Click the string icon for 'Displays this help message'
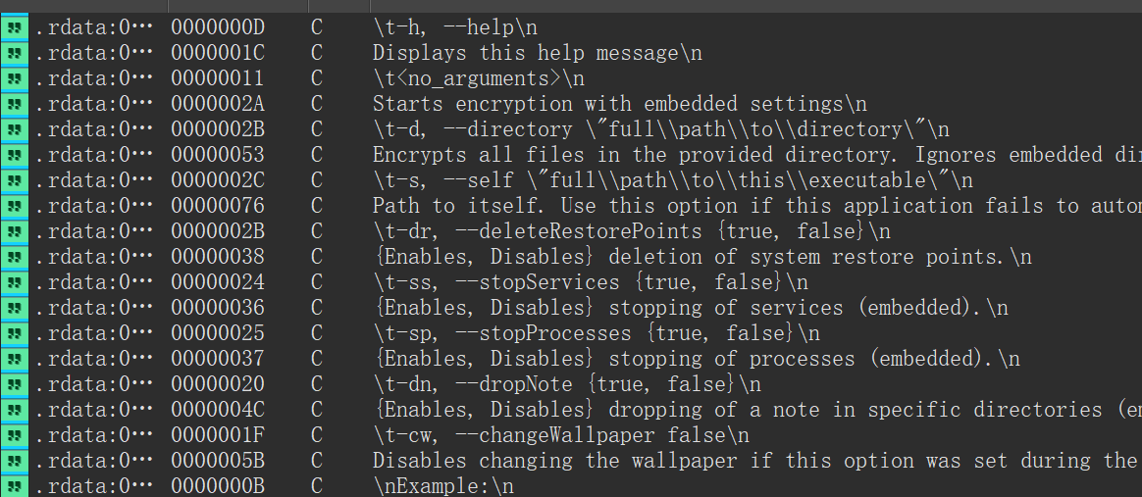The height and width of the screenshot is (497, 1142). click(15, 53)
